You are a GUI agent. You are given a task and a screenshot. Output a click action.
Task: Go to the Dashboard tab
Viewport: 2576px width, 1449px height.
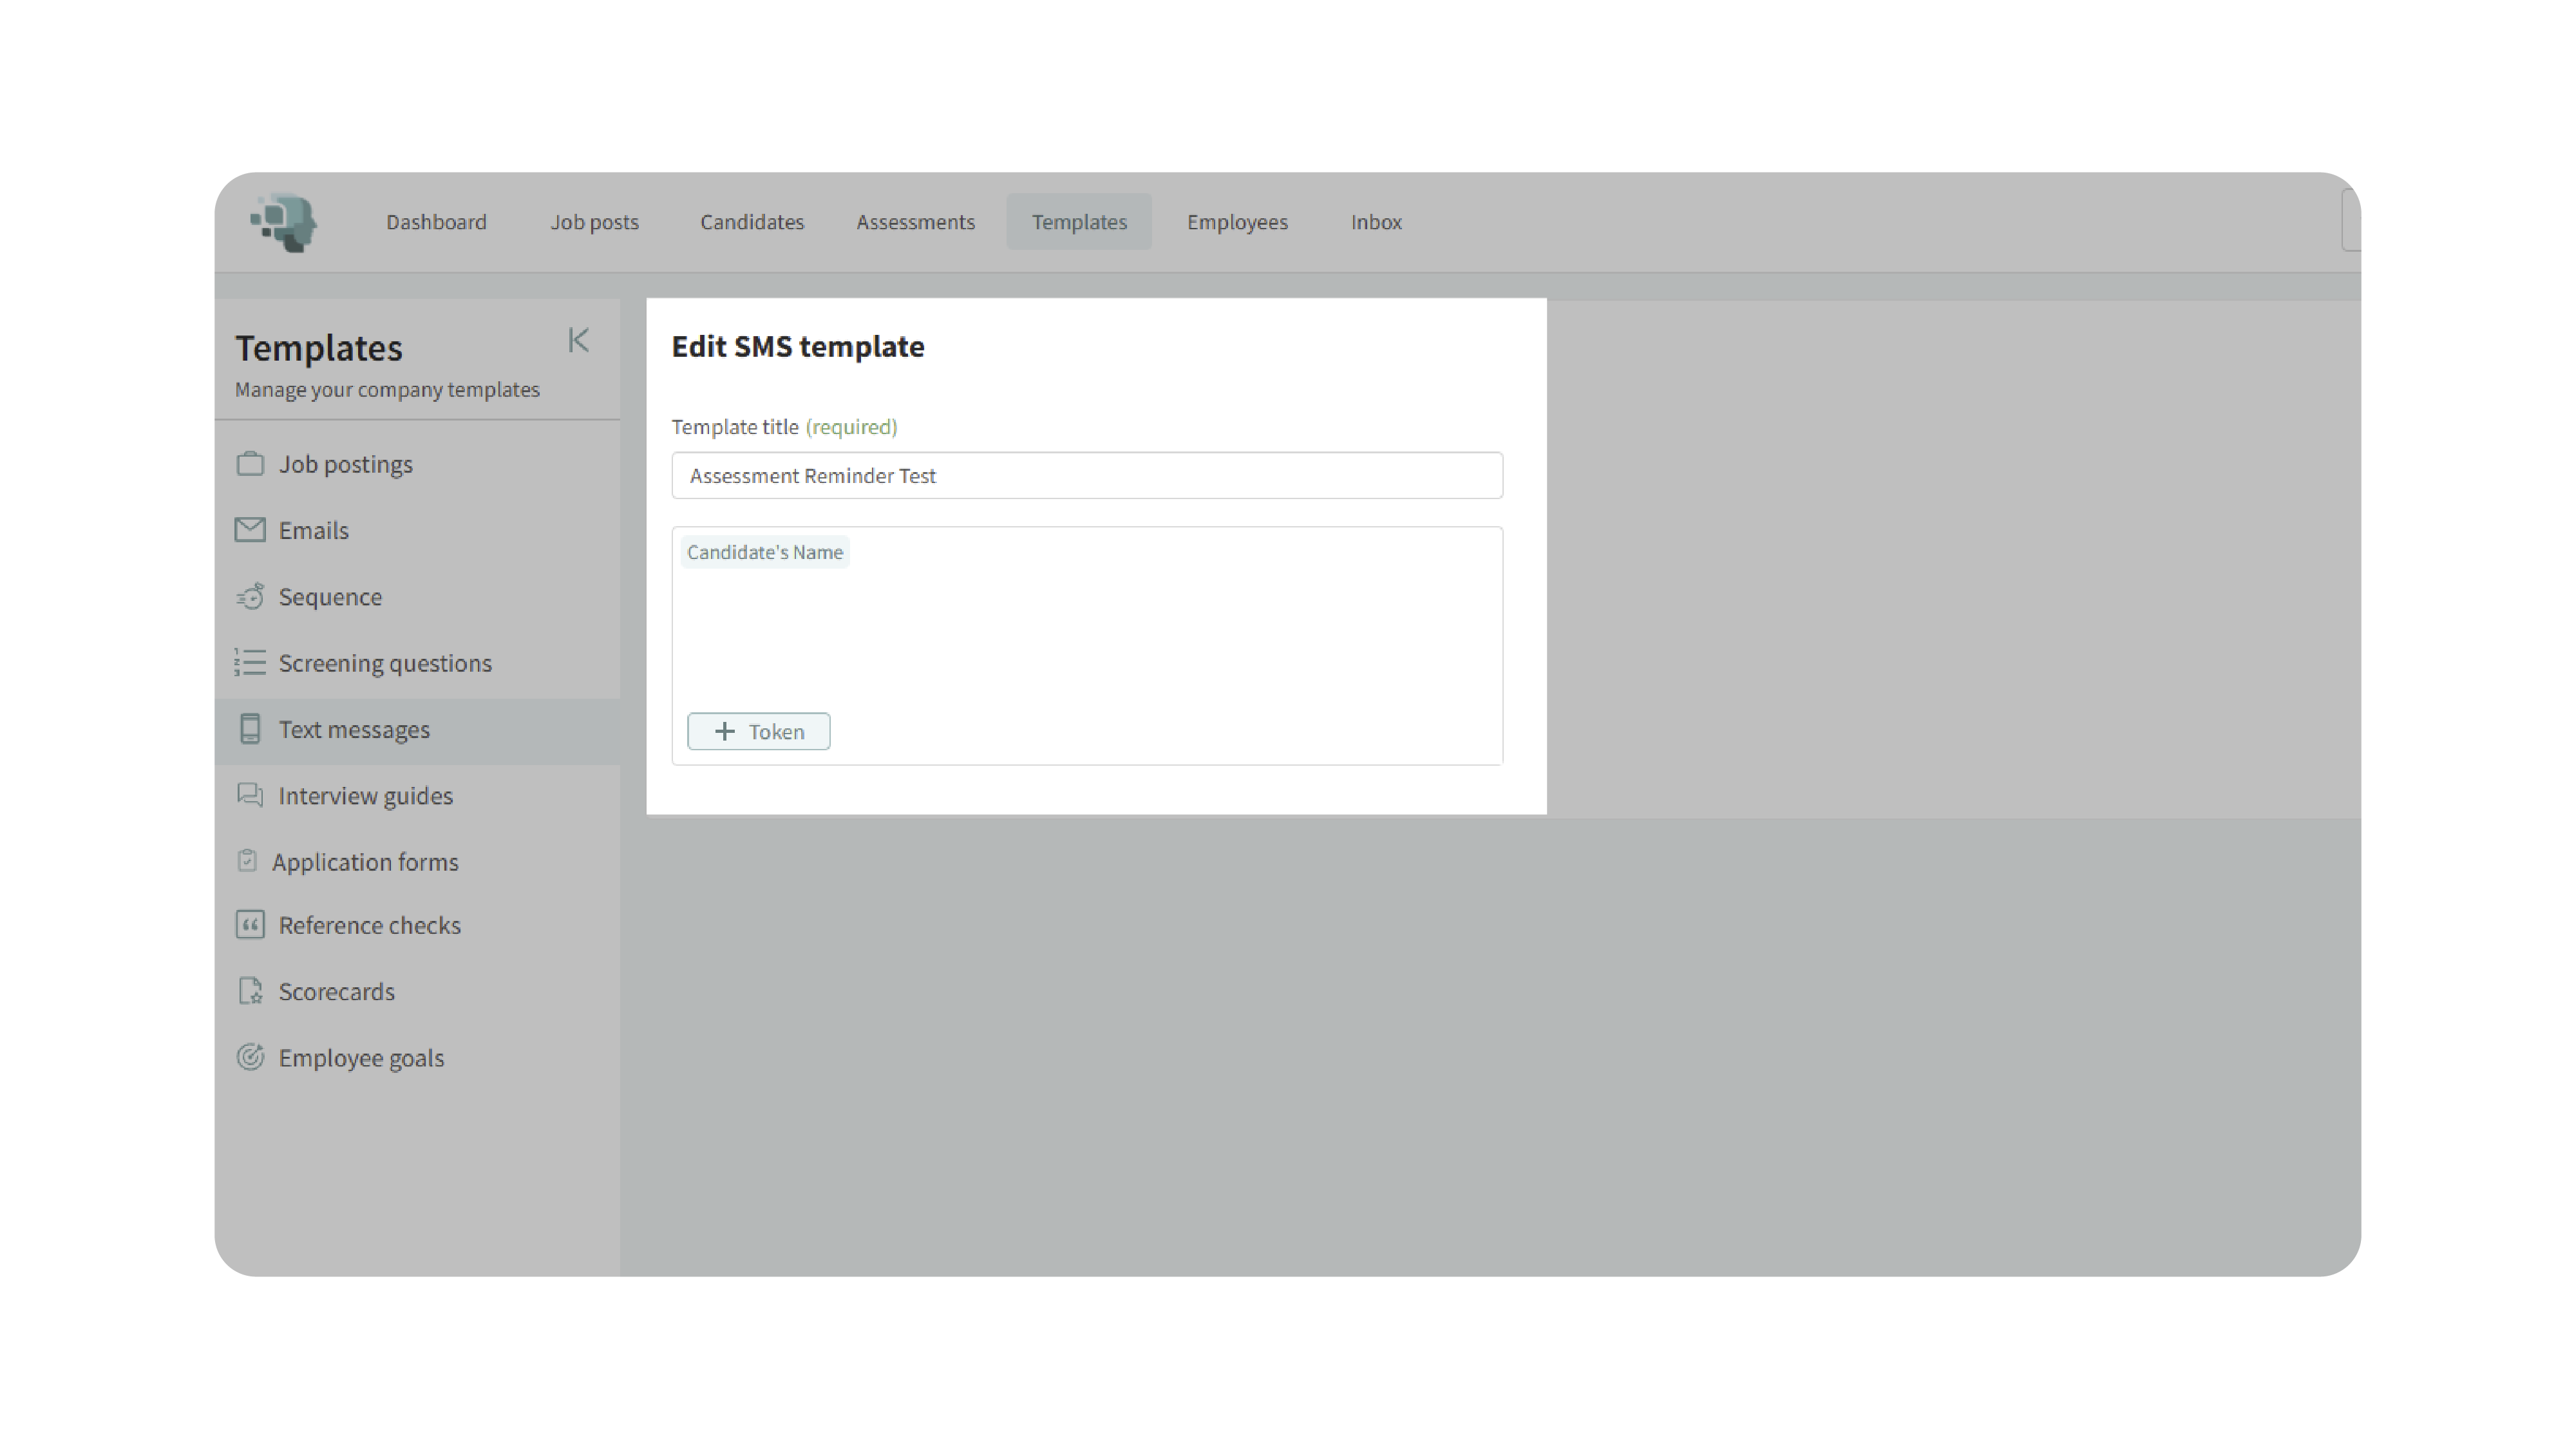point(436,222)
